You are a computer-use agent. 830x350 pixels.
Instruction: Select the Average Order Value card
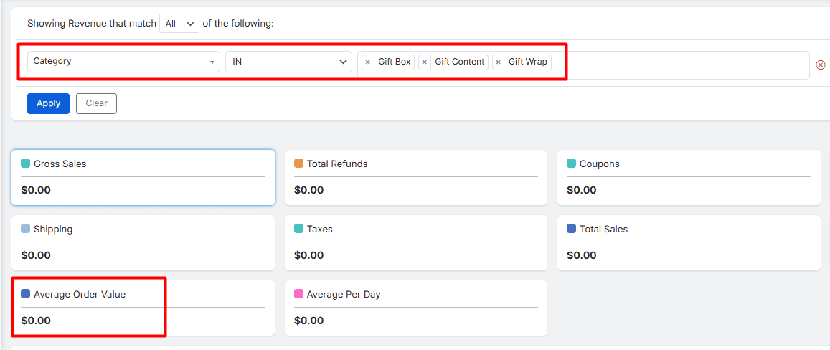pos(143,308)
